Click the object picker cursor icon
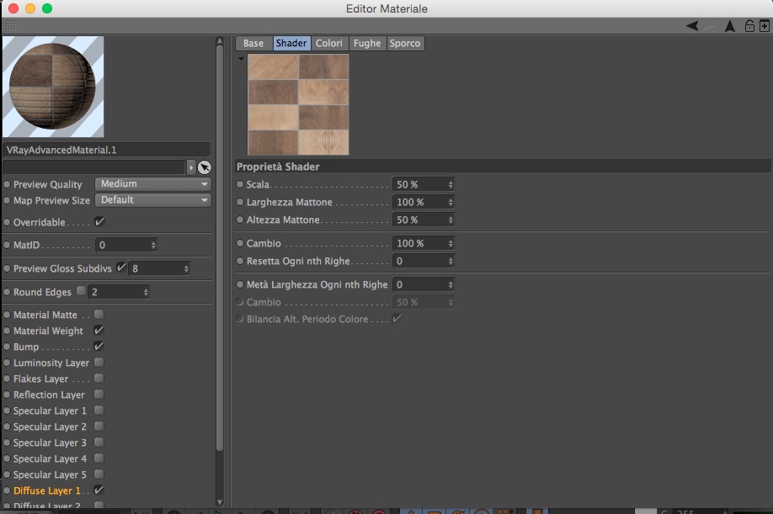Viewport: 773px width, 514px height. [x=204, y=167]
